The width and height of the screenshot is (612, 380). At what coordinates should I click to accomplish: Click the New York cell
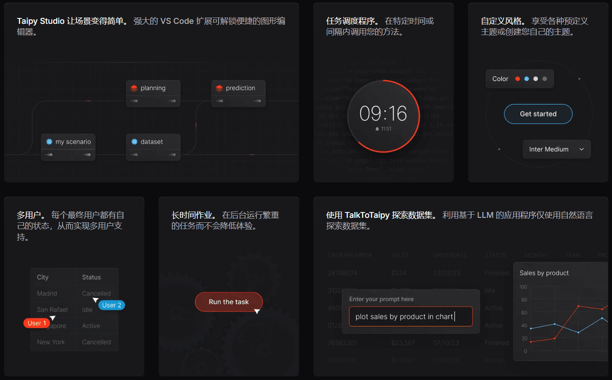(x=51, y=342)
